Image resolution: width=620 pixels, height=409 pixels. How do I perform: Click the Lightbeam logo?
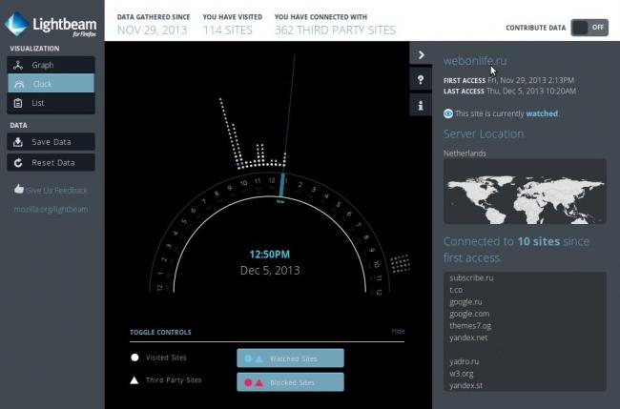[x=51, y=24]
